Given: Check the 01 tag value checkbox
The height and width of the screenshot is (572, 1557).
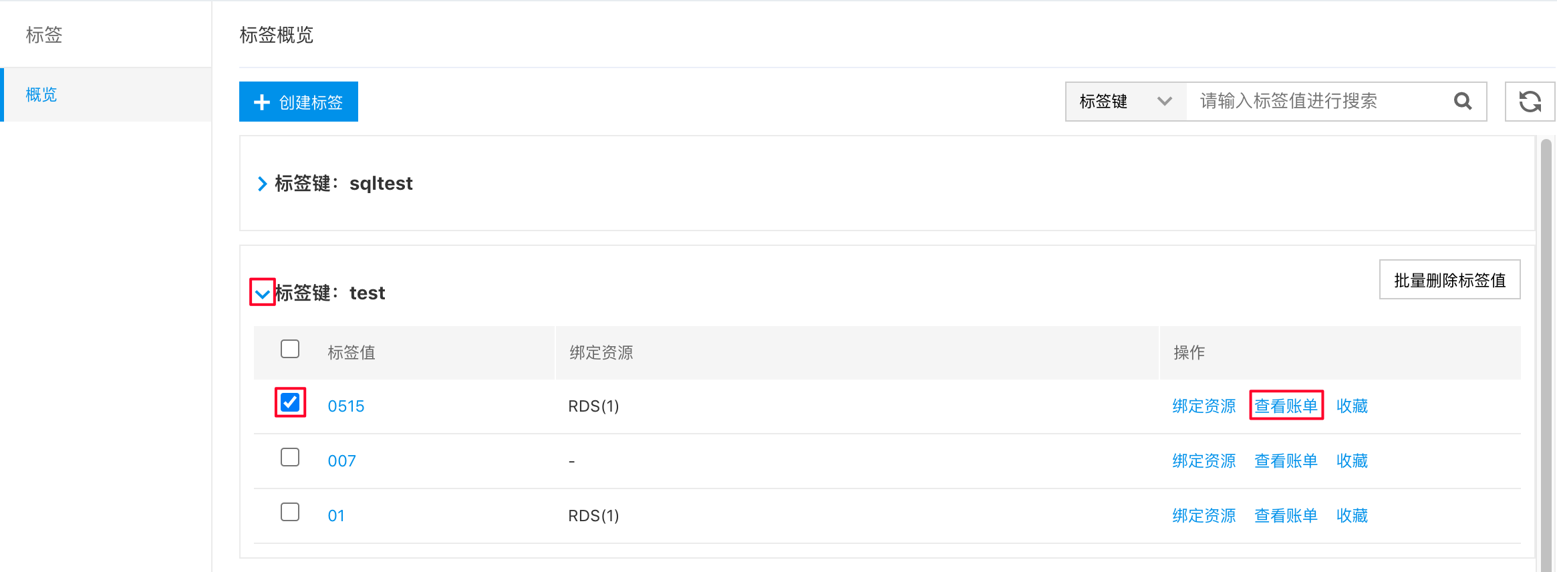Looking at the screenshot, I should (290, 512).
